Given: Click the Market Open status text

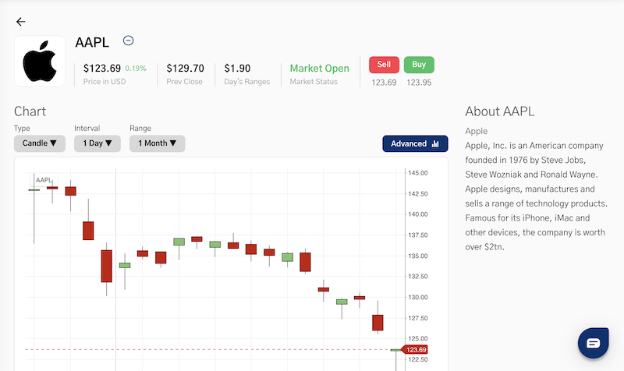Looking at the screenshot, I should 320,69.
